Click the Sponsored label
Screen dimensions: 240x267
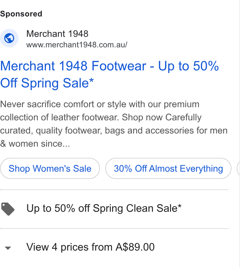point(21,14)
